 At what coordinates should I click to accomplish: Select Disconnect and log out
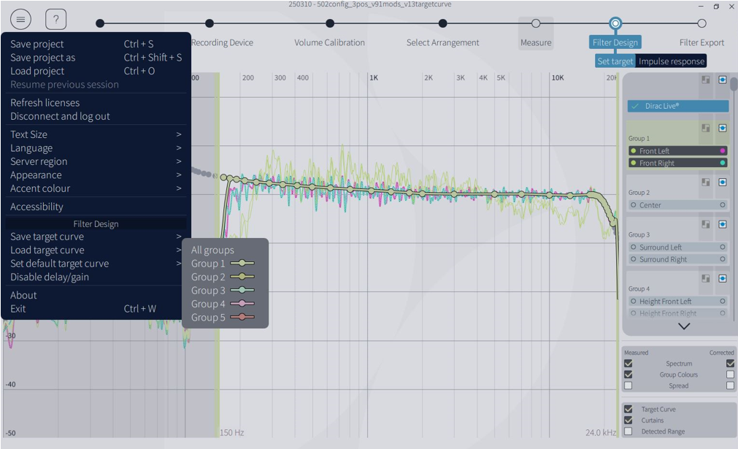96,116
